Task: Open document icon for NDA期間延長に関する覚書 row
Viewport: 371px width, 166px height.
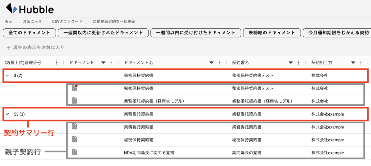Action: point(75,153)
